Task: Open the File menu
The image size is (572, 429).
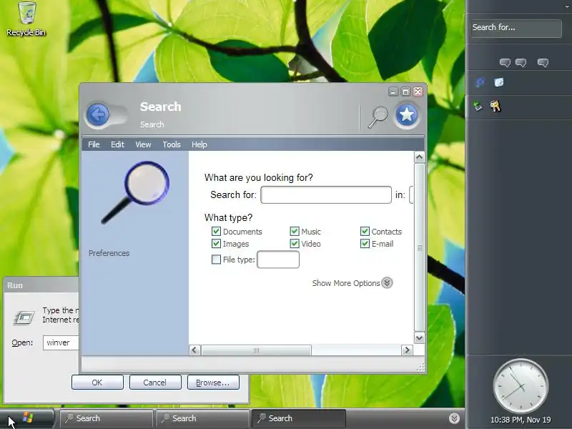Action: pyautogui.click(x=94, y=144)
